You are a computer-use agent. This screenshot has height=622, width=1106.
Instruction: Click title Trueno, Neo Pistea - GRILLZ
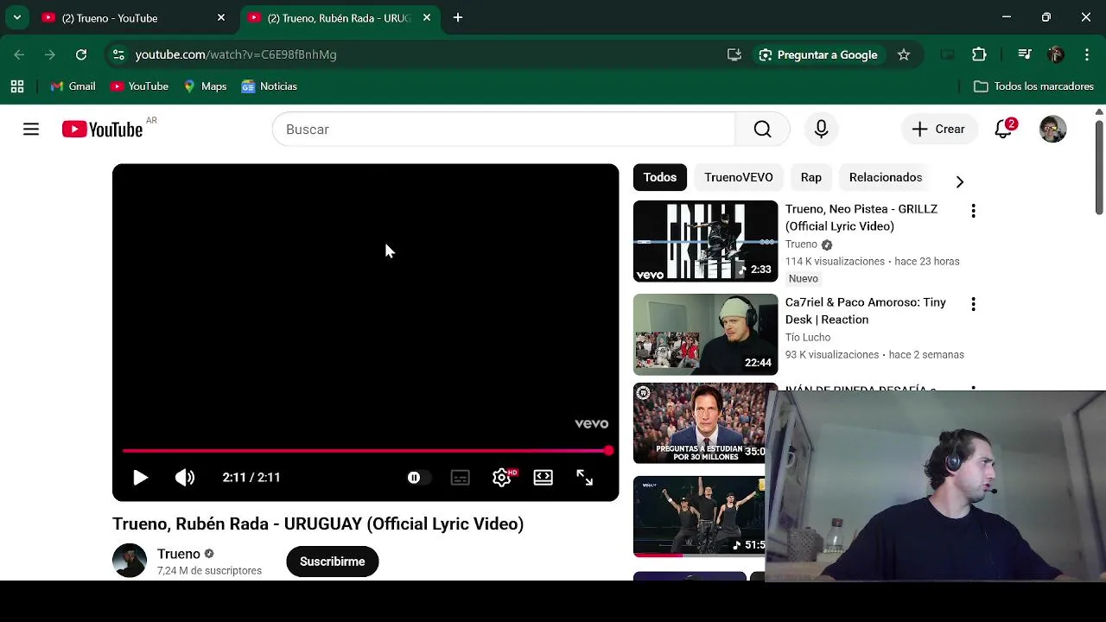pyautogui.click(x=861, y=218)
